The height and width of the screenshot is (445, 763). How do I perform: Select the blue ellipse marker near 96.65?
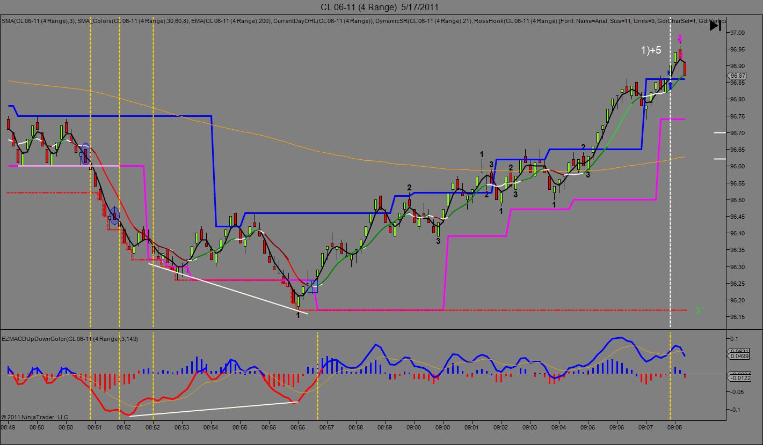pyautogui.click(x=85, y=154)
